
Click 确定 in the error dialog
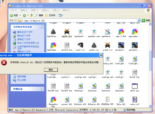pos(51,70)
